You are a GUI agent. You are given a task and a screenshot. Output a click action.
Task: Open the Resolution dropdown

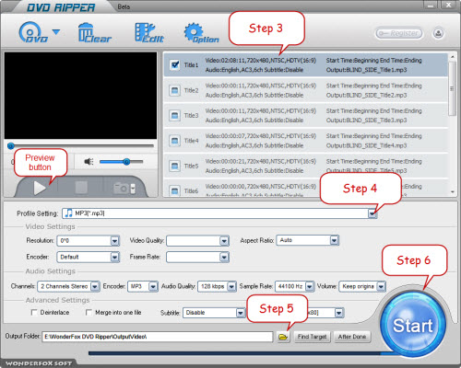pos(114,241)
